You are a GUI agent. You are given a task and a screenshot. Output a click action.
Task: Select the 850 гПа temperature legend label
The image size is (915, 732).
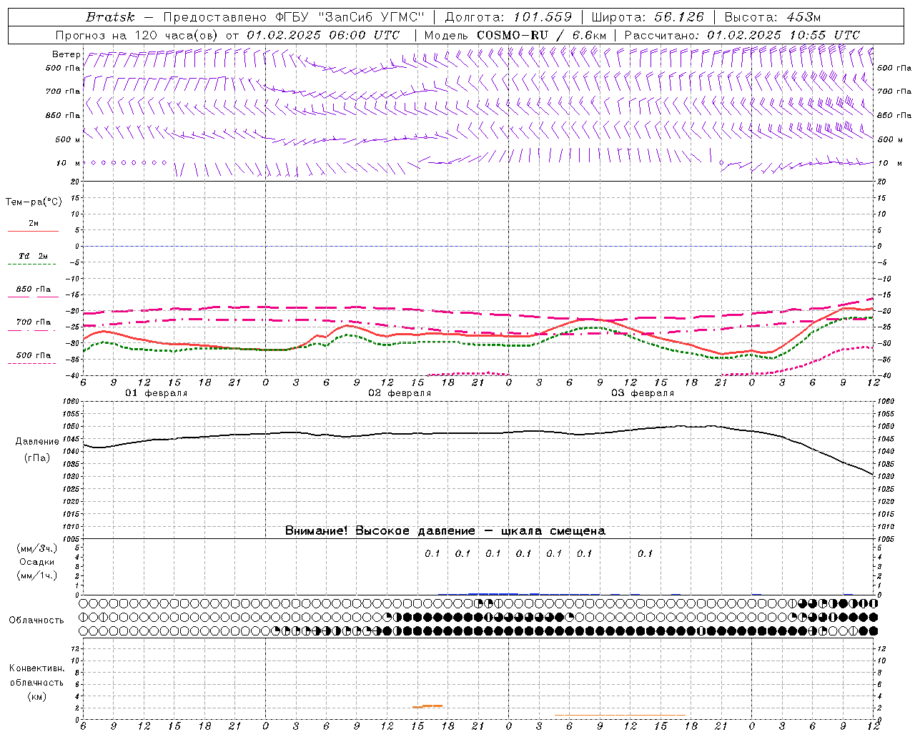pos(34,290)
